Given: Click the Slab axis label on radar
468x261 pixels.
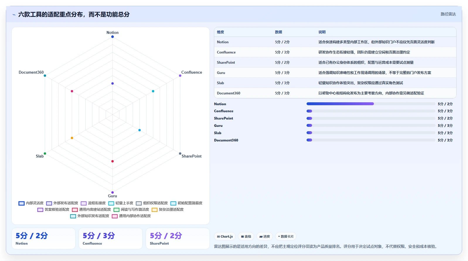Looking at the screenshot, I should [x=40, y=156].
